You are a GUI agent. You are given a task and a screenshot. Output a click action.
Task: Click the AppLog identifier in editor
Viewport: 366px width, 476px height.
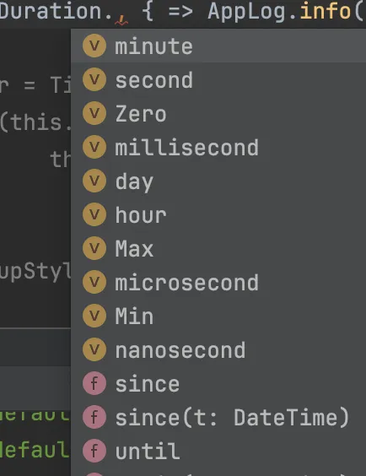click(x=247, y=12)
